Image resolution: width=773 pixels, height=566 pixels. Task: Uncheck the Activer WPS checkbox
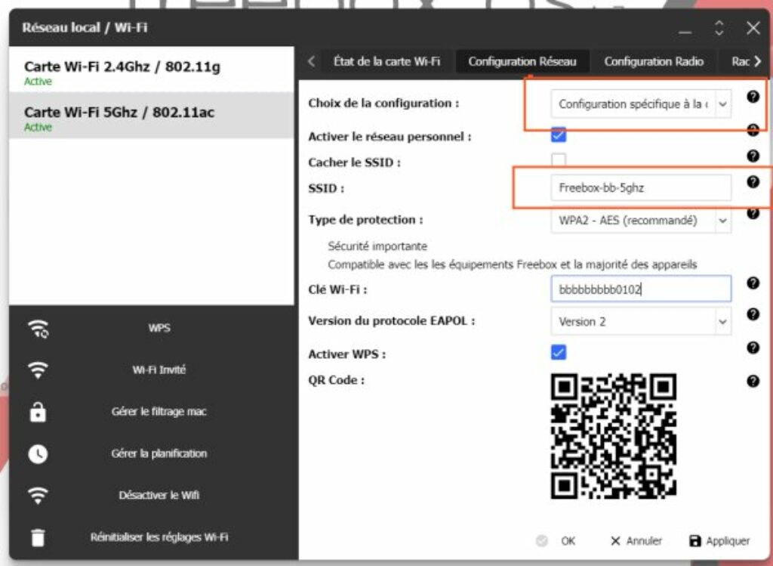559,353
